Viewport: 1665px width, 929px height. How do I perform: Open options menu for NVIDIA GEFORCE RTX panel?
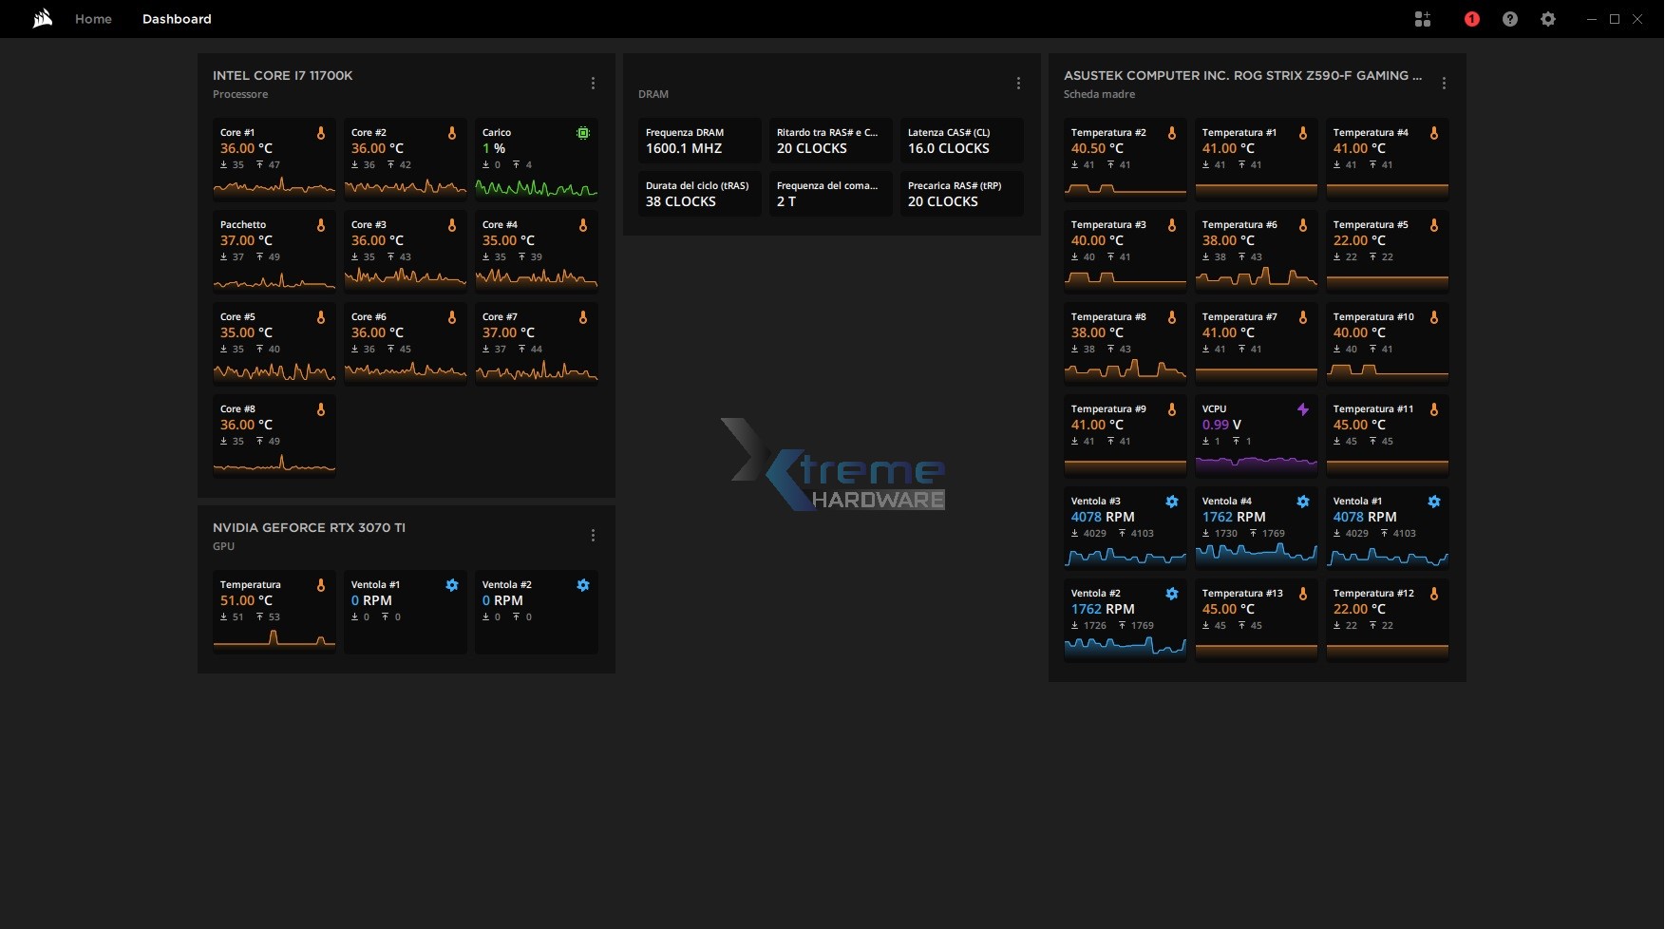point(593,535)
